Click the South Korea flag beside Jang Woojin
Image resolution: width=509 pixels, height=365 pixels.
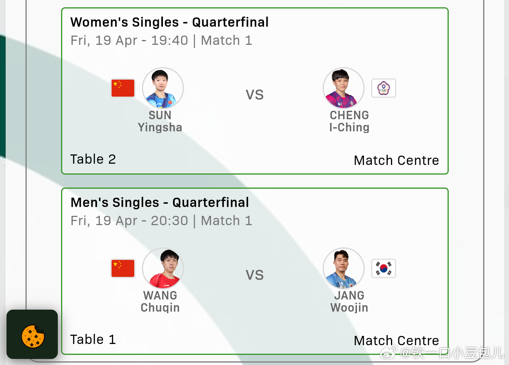point(384,268)
